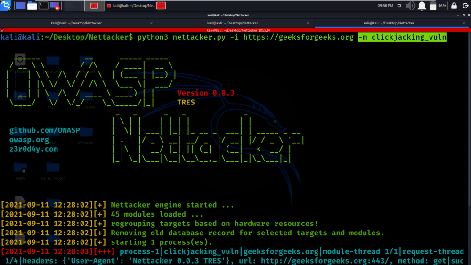The height and width of the screenshot is (265, 471).
Task: Click the red Terminator title bar 105x24
Action: pyautogui.click(x=238, y=30)
